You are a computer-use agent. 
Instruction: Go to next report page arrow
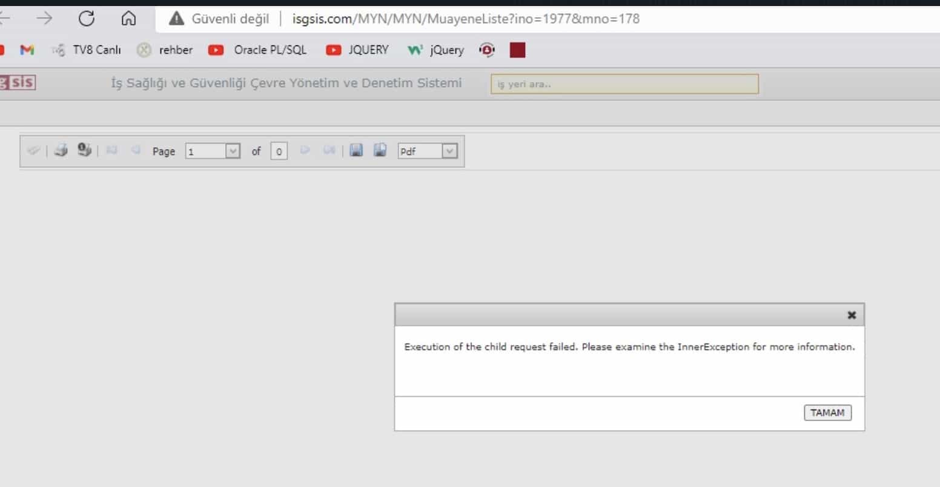click(305, 150)
